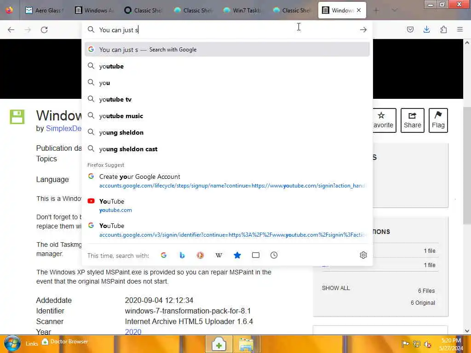Click the Firefox logo icon

point(9,10)
